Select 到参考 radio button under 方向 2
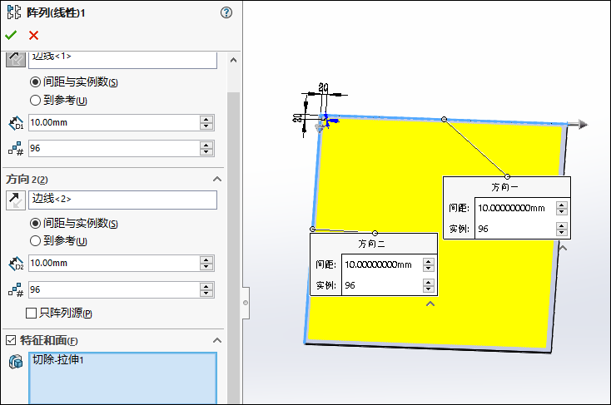Screen dimensions: 611x405 click(x=35, y=241)
